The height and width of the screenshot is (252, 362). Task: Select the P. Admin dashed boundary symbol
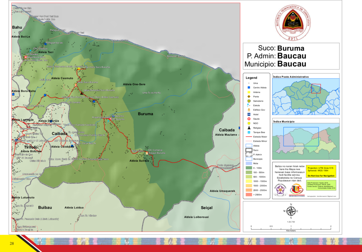(x=249, y=155)
